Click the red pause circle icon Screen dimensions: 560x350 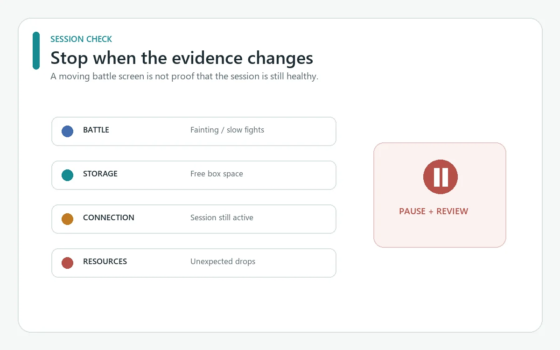tap(441, 177)
